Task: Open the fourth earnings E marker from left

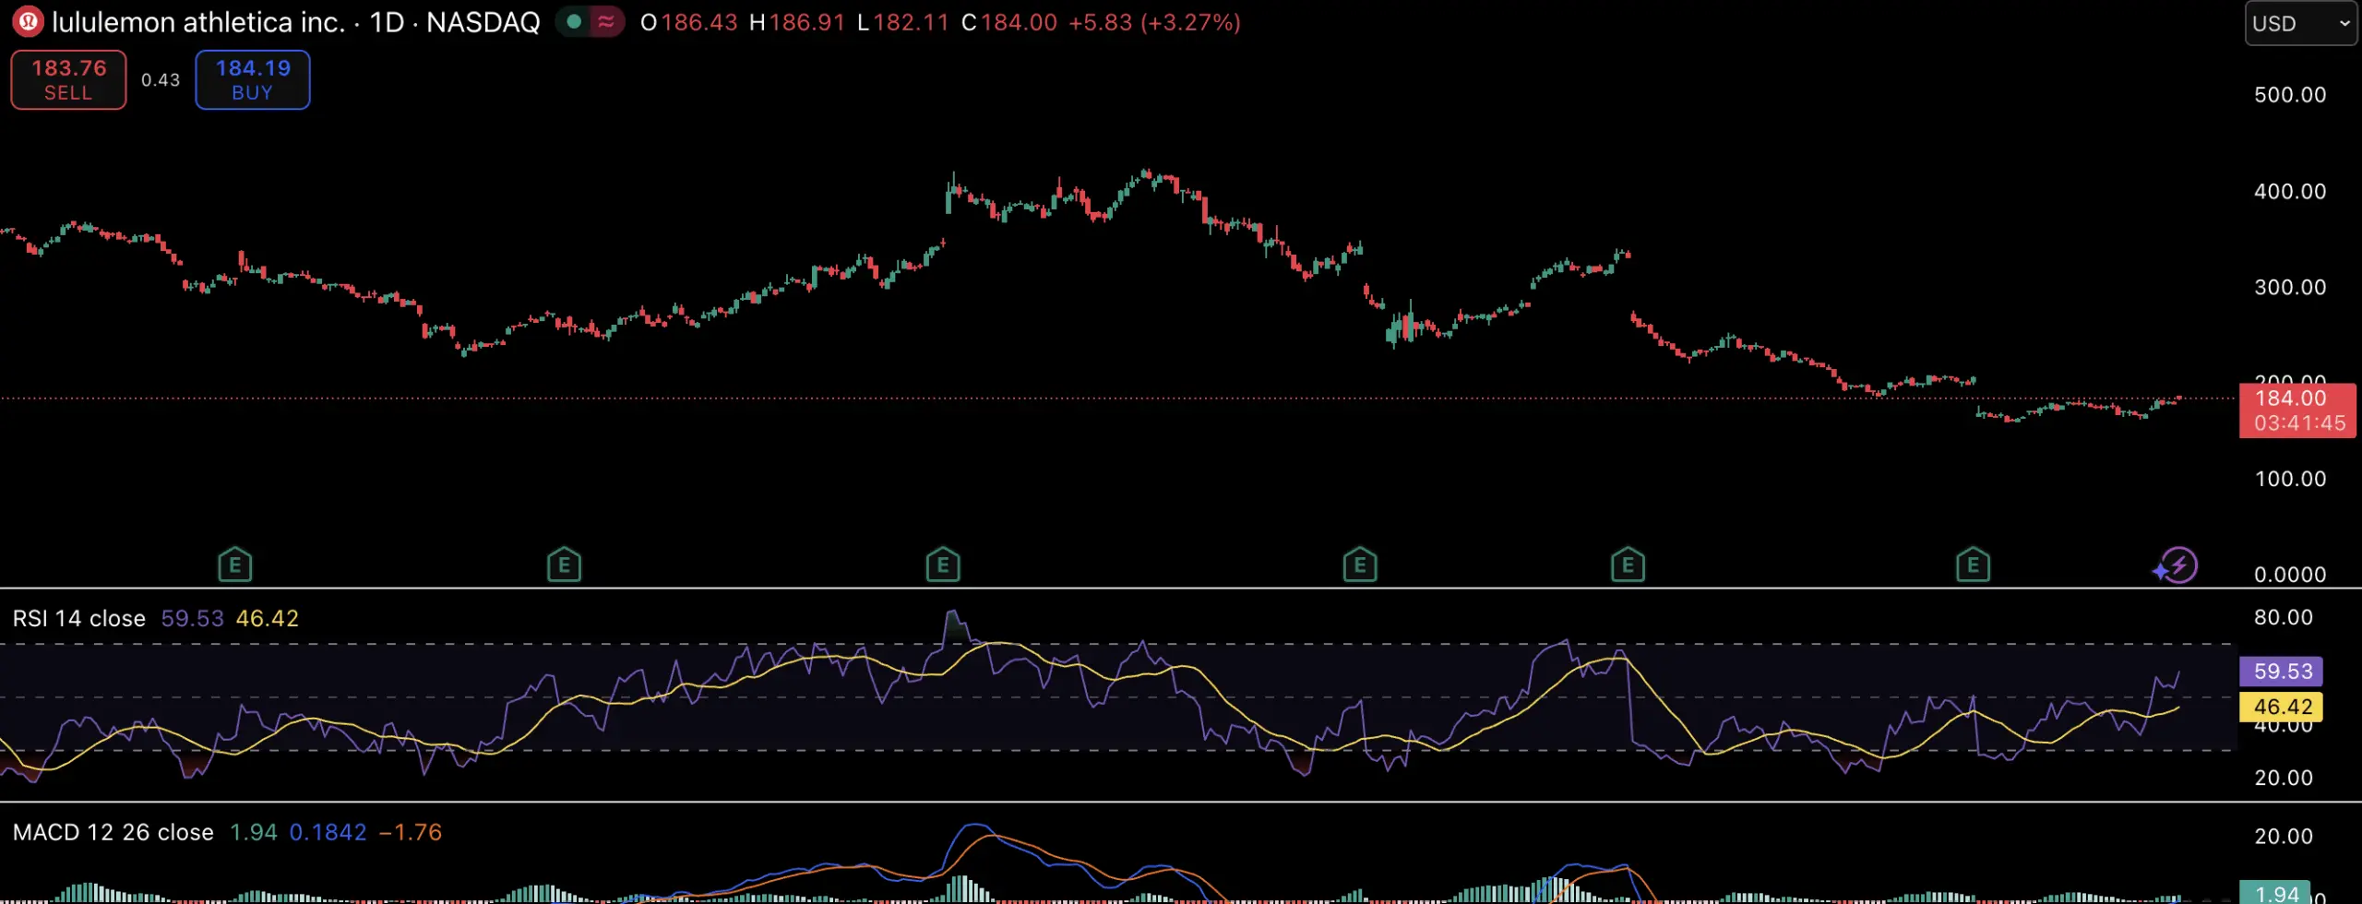Action: click(1360, 565)
